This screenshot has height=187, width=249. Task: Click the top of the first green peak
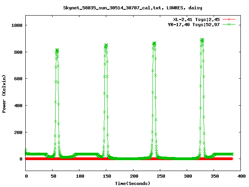coord(57,50)
